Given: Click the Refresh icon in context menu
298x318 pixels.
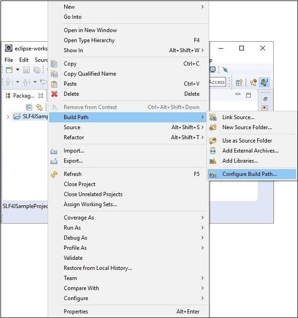Looking at the screenshot, I should (x=54, y=174).
